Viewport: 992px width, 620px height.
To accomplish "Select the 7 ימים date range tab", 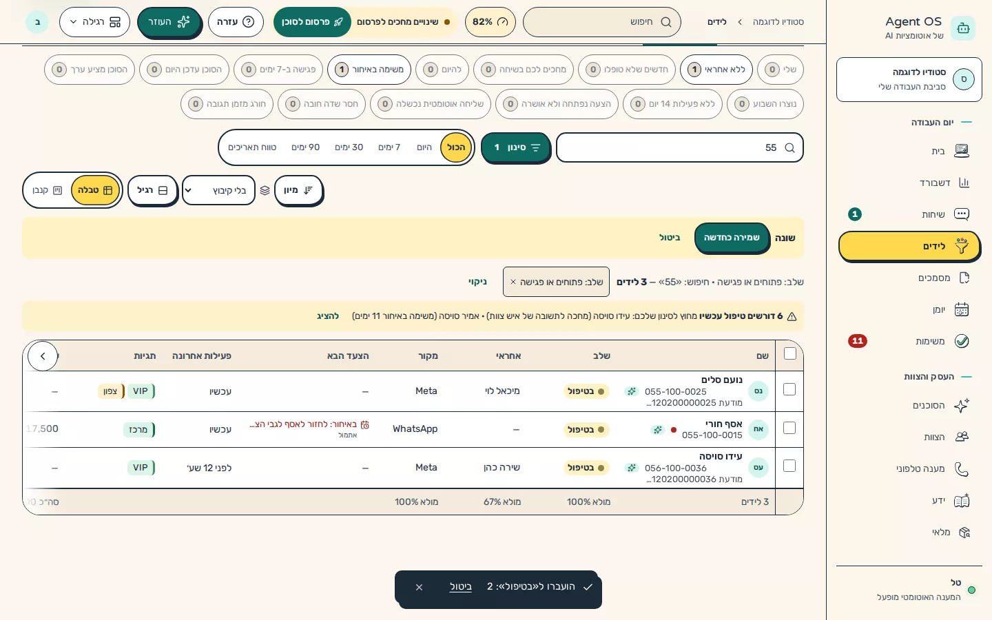I will pos(389,147).
